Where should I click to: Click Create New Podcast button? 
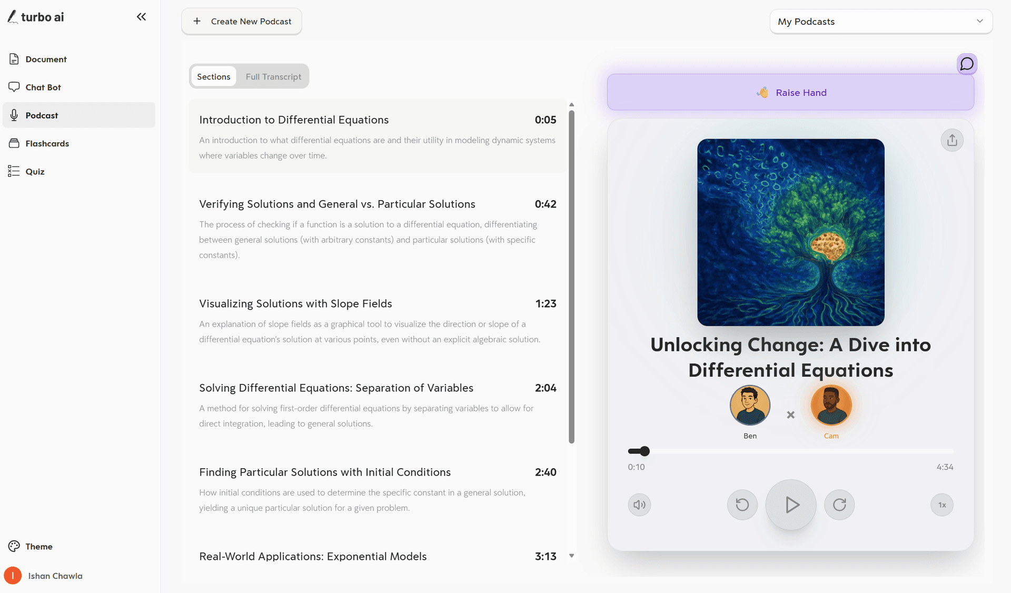[x=242, y=21]
